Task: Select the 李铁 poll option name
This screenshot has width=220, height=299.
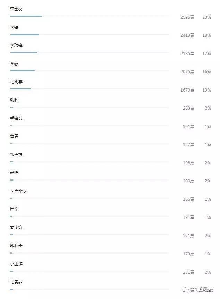Action: coord(14,27)
